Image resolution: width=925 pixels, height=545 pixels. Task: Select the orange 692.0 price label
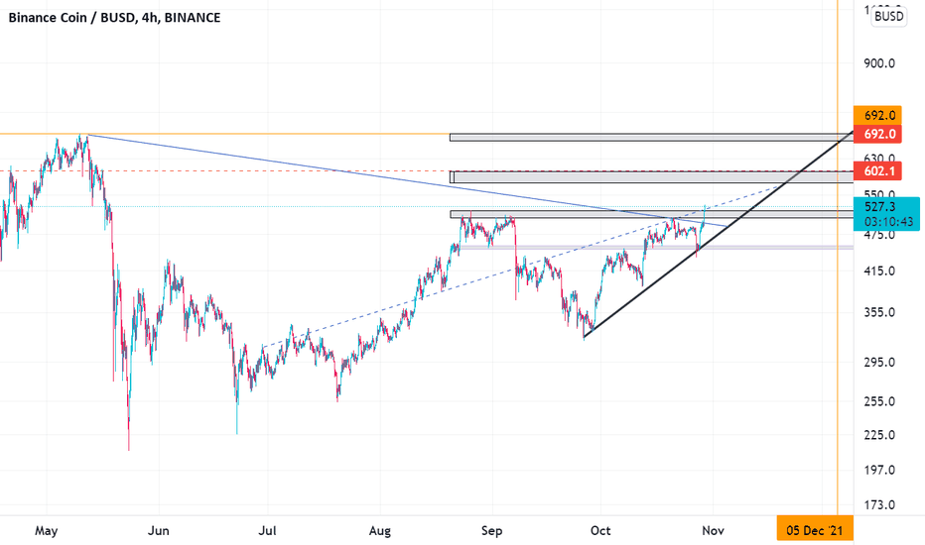[x=877, y=116]
